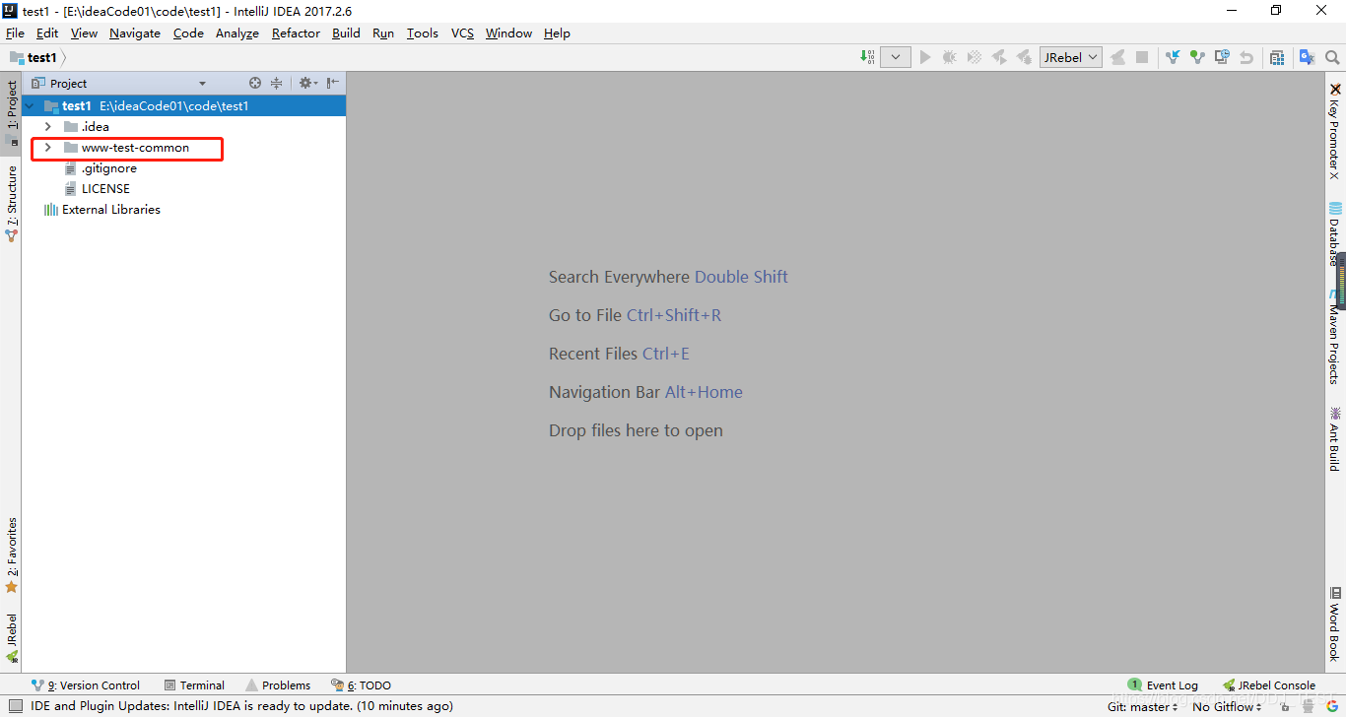Click the VCS Update Project icon
The height and width of the screenshot is (717, 1346).
[1173, 57]
